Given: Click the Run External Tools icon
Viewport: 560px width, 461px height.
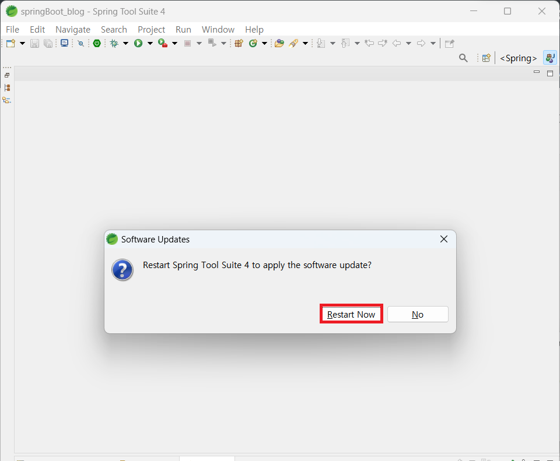Looking at the screenshot, I should coord(163,43).
